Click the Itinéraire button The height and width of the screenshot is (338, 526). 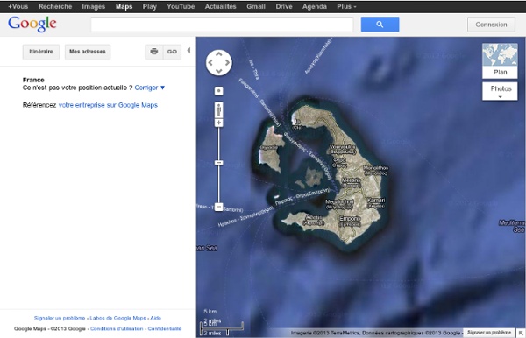tap(41, 52)
